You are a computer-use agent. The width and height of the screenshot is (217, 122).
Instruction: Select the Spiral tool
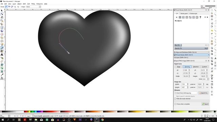click(2, 41)
